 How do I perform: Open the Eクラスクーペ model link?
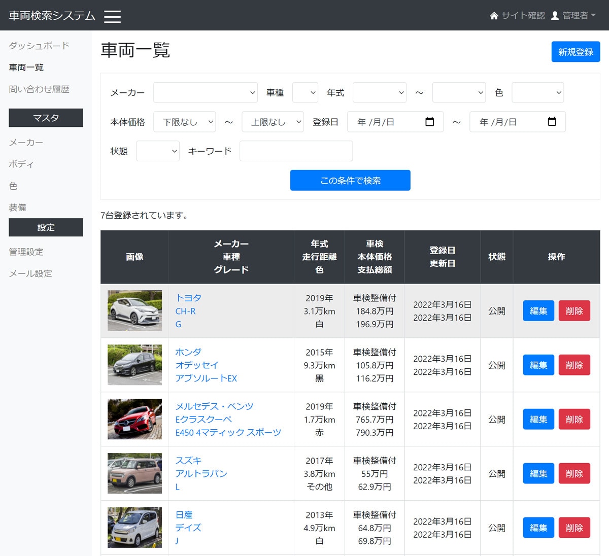204,420
